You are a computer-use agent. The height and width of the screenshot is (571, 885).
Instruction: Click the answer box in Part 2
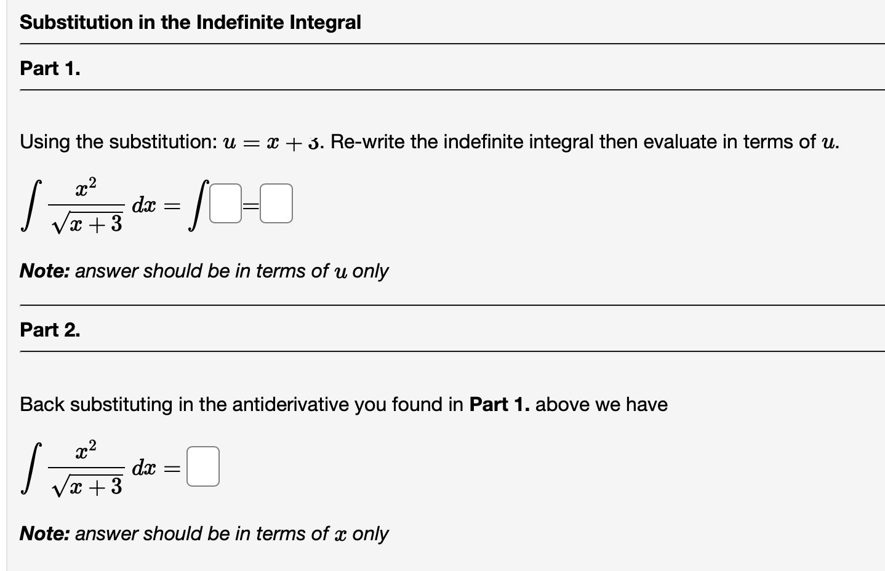203,466
